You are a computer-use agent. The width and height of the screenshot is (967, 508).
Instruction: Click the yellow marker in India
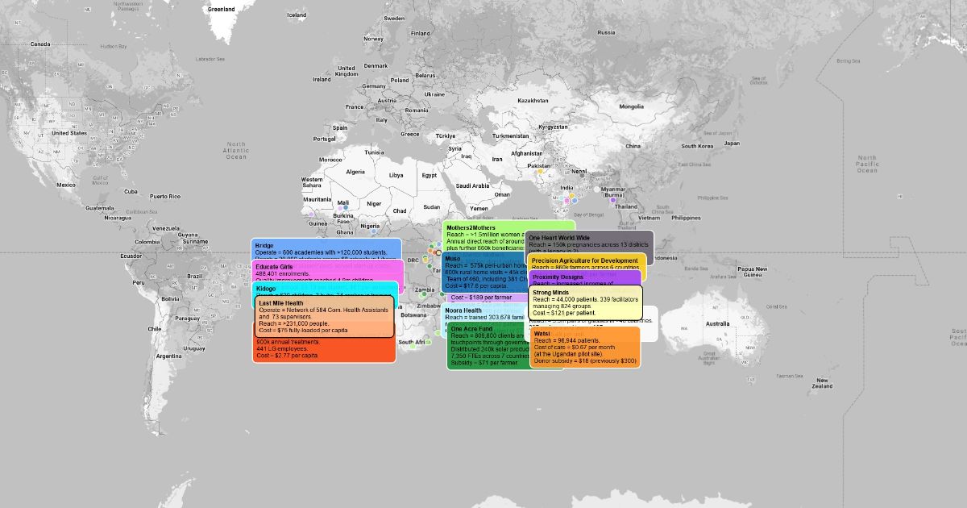pyautogui.click(x=571, y=195)
